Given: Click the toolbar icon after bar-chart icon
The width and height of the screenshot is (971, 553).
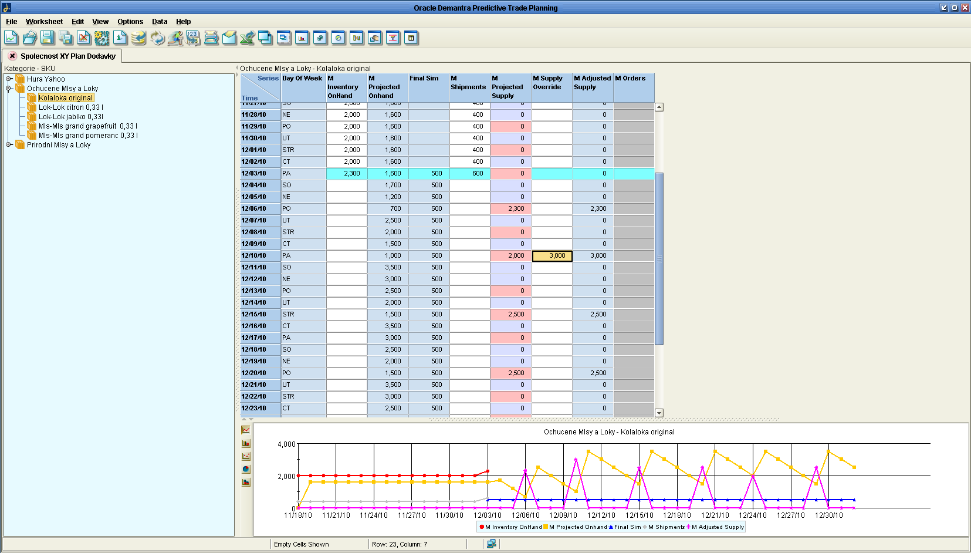Looking at the screenshot, I should coord(320,38).
